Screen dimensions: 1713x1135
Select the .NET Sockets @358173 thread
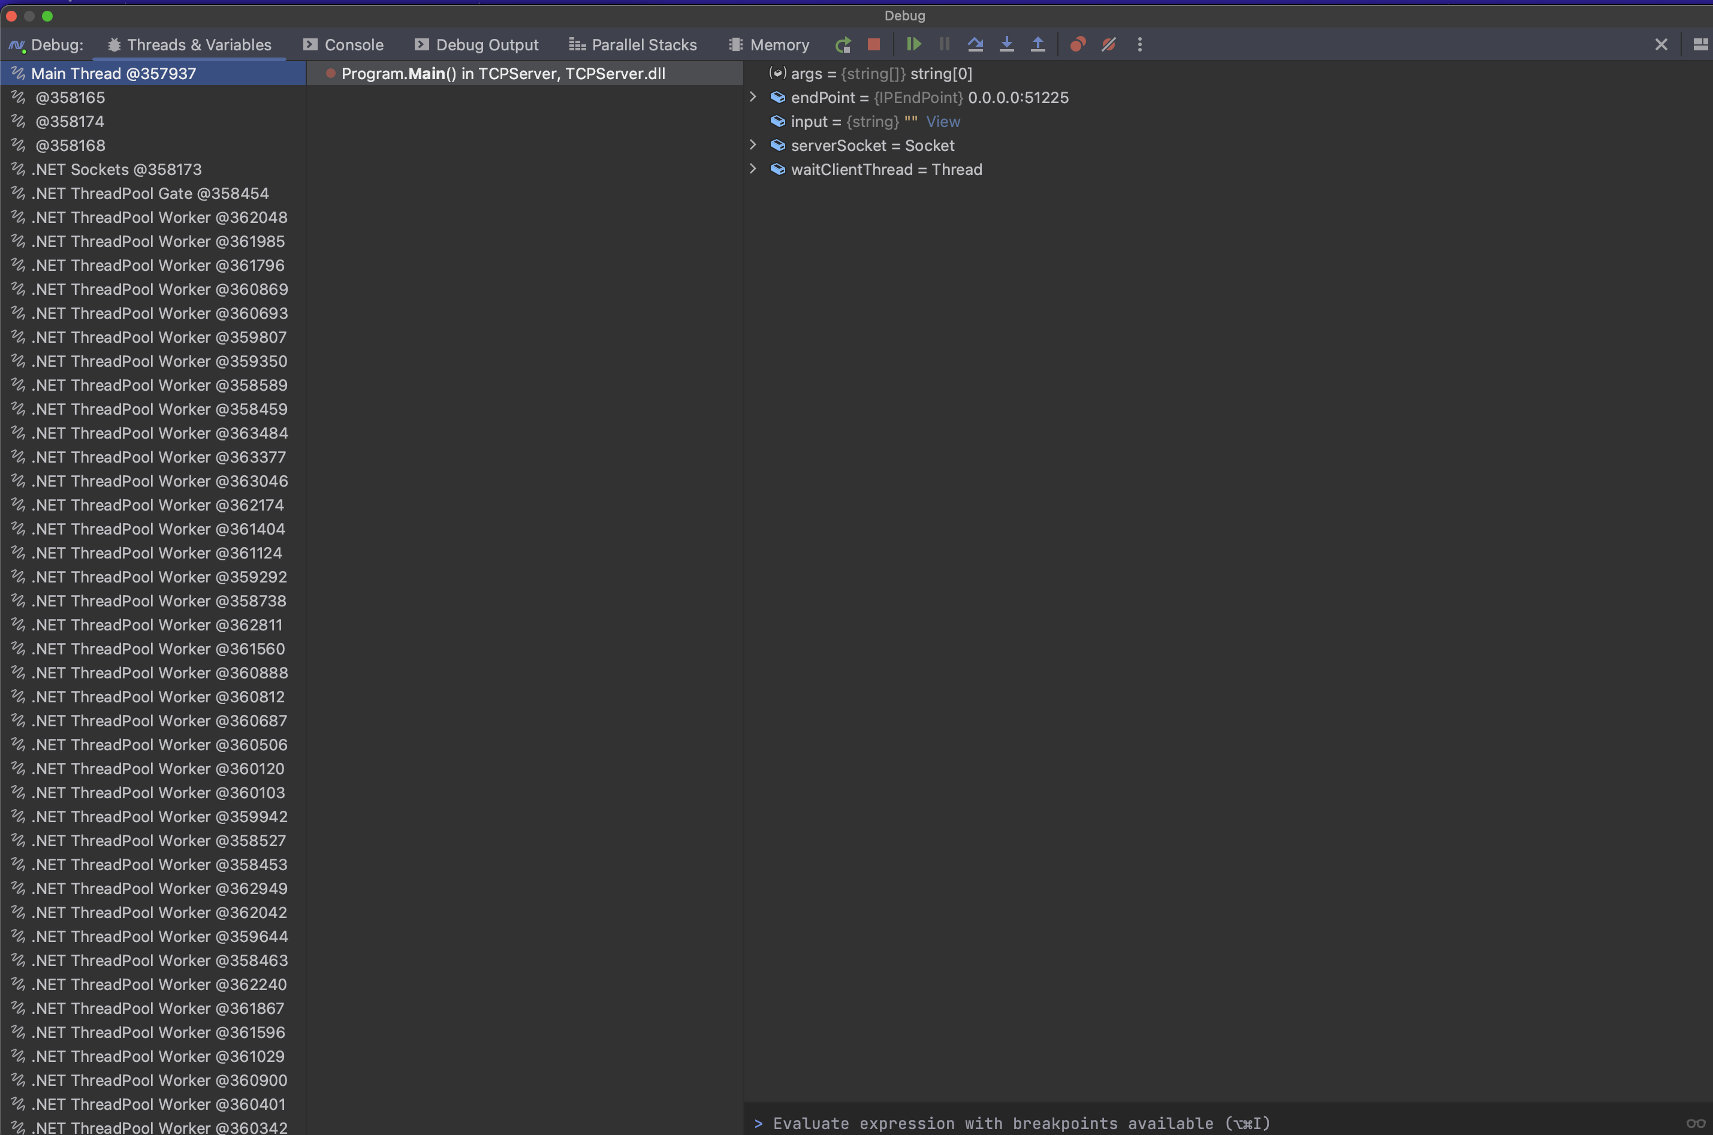point(153,170)
